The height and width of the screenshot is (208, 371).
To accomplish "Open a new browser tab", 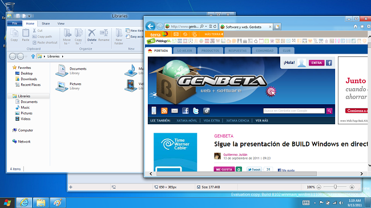I will [x=277, y=27].
